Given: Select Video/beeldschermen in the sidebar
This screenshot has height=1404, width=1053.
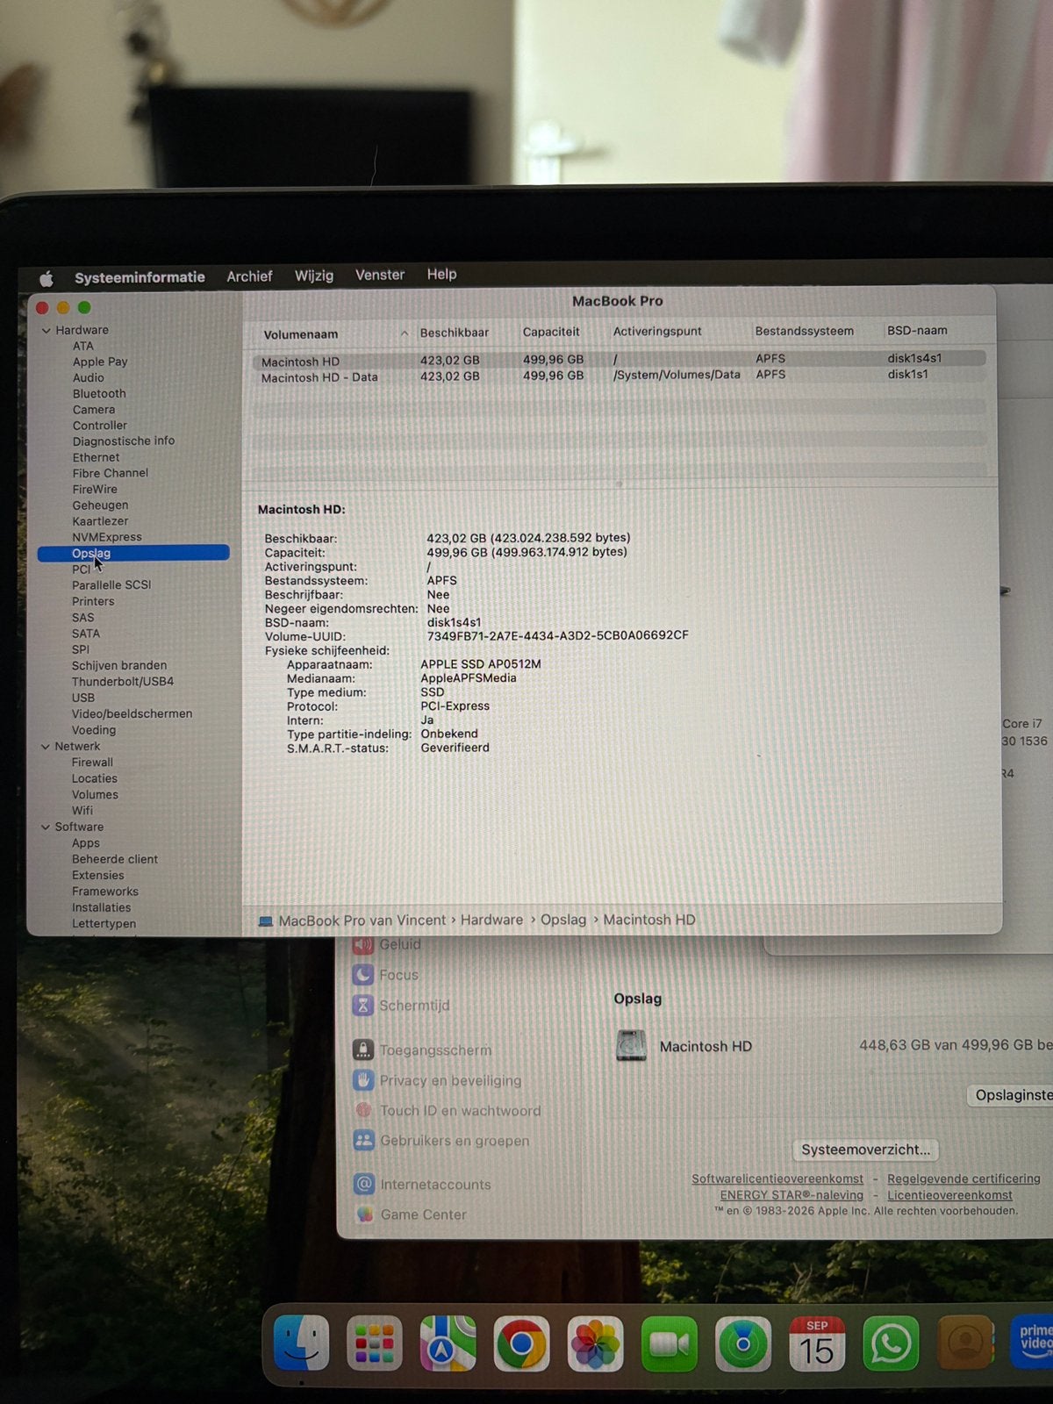Looking at the screenshot, I should pyautogui.click(x=132, y=714).
